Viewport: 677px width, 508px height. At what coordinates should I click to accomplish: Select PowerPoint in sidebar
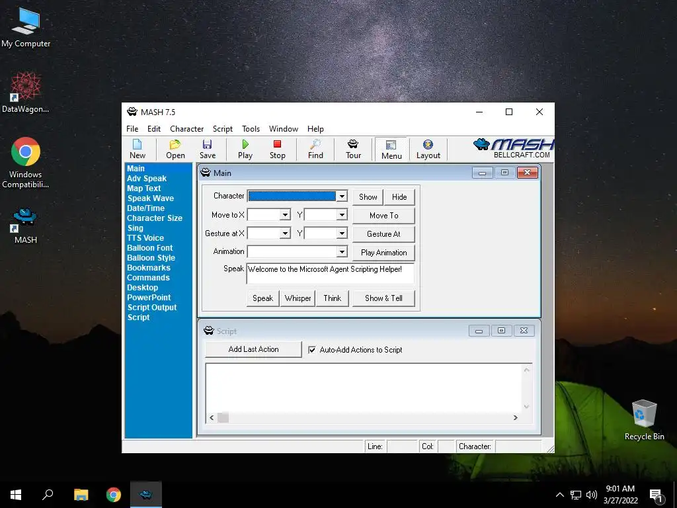pos(149,298)
